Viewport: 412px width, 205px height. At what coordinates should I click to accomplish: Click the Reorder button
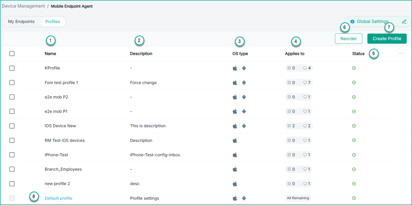pos(348,39)
